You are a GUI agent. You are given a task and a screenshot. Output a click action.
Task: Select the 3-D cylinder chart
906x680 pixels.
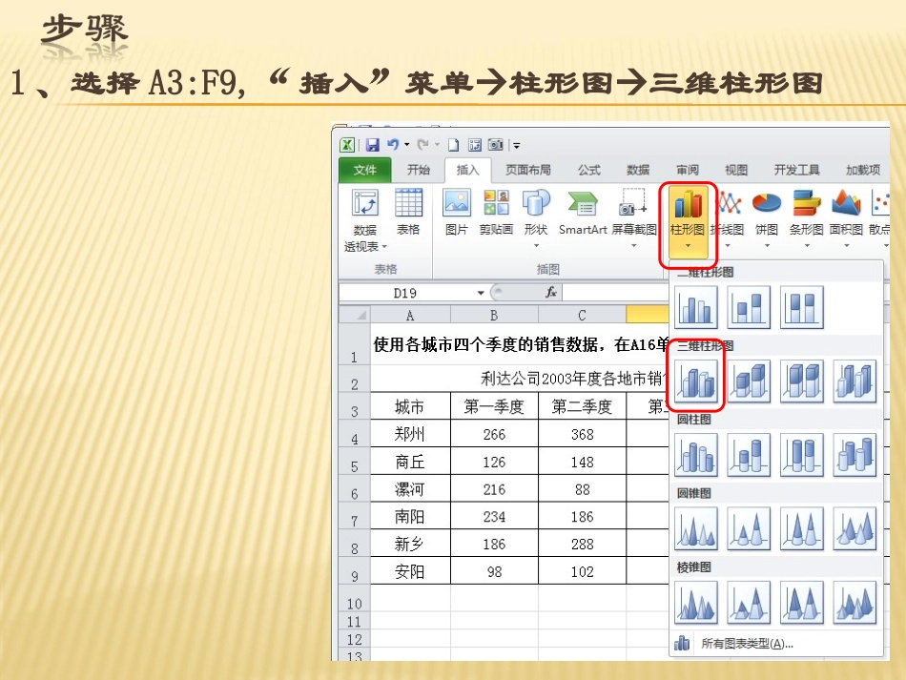click(855, 455)
